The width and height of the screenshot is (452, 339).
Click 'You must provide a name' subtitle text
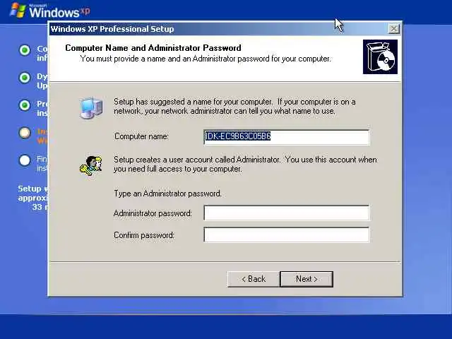click(x=206, y=59)
